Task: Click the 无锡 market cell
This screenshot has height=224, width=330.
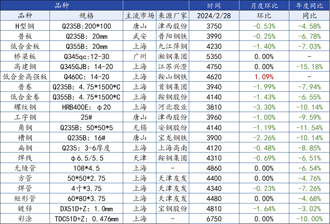Action: [x=140, y=128]
